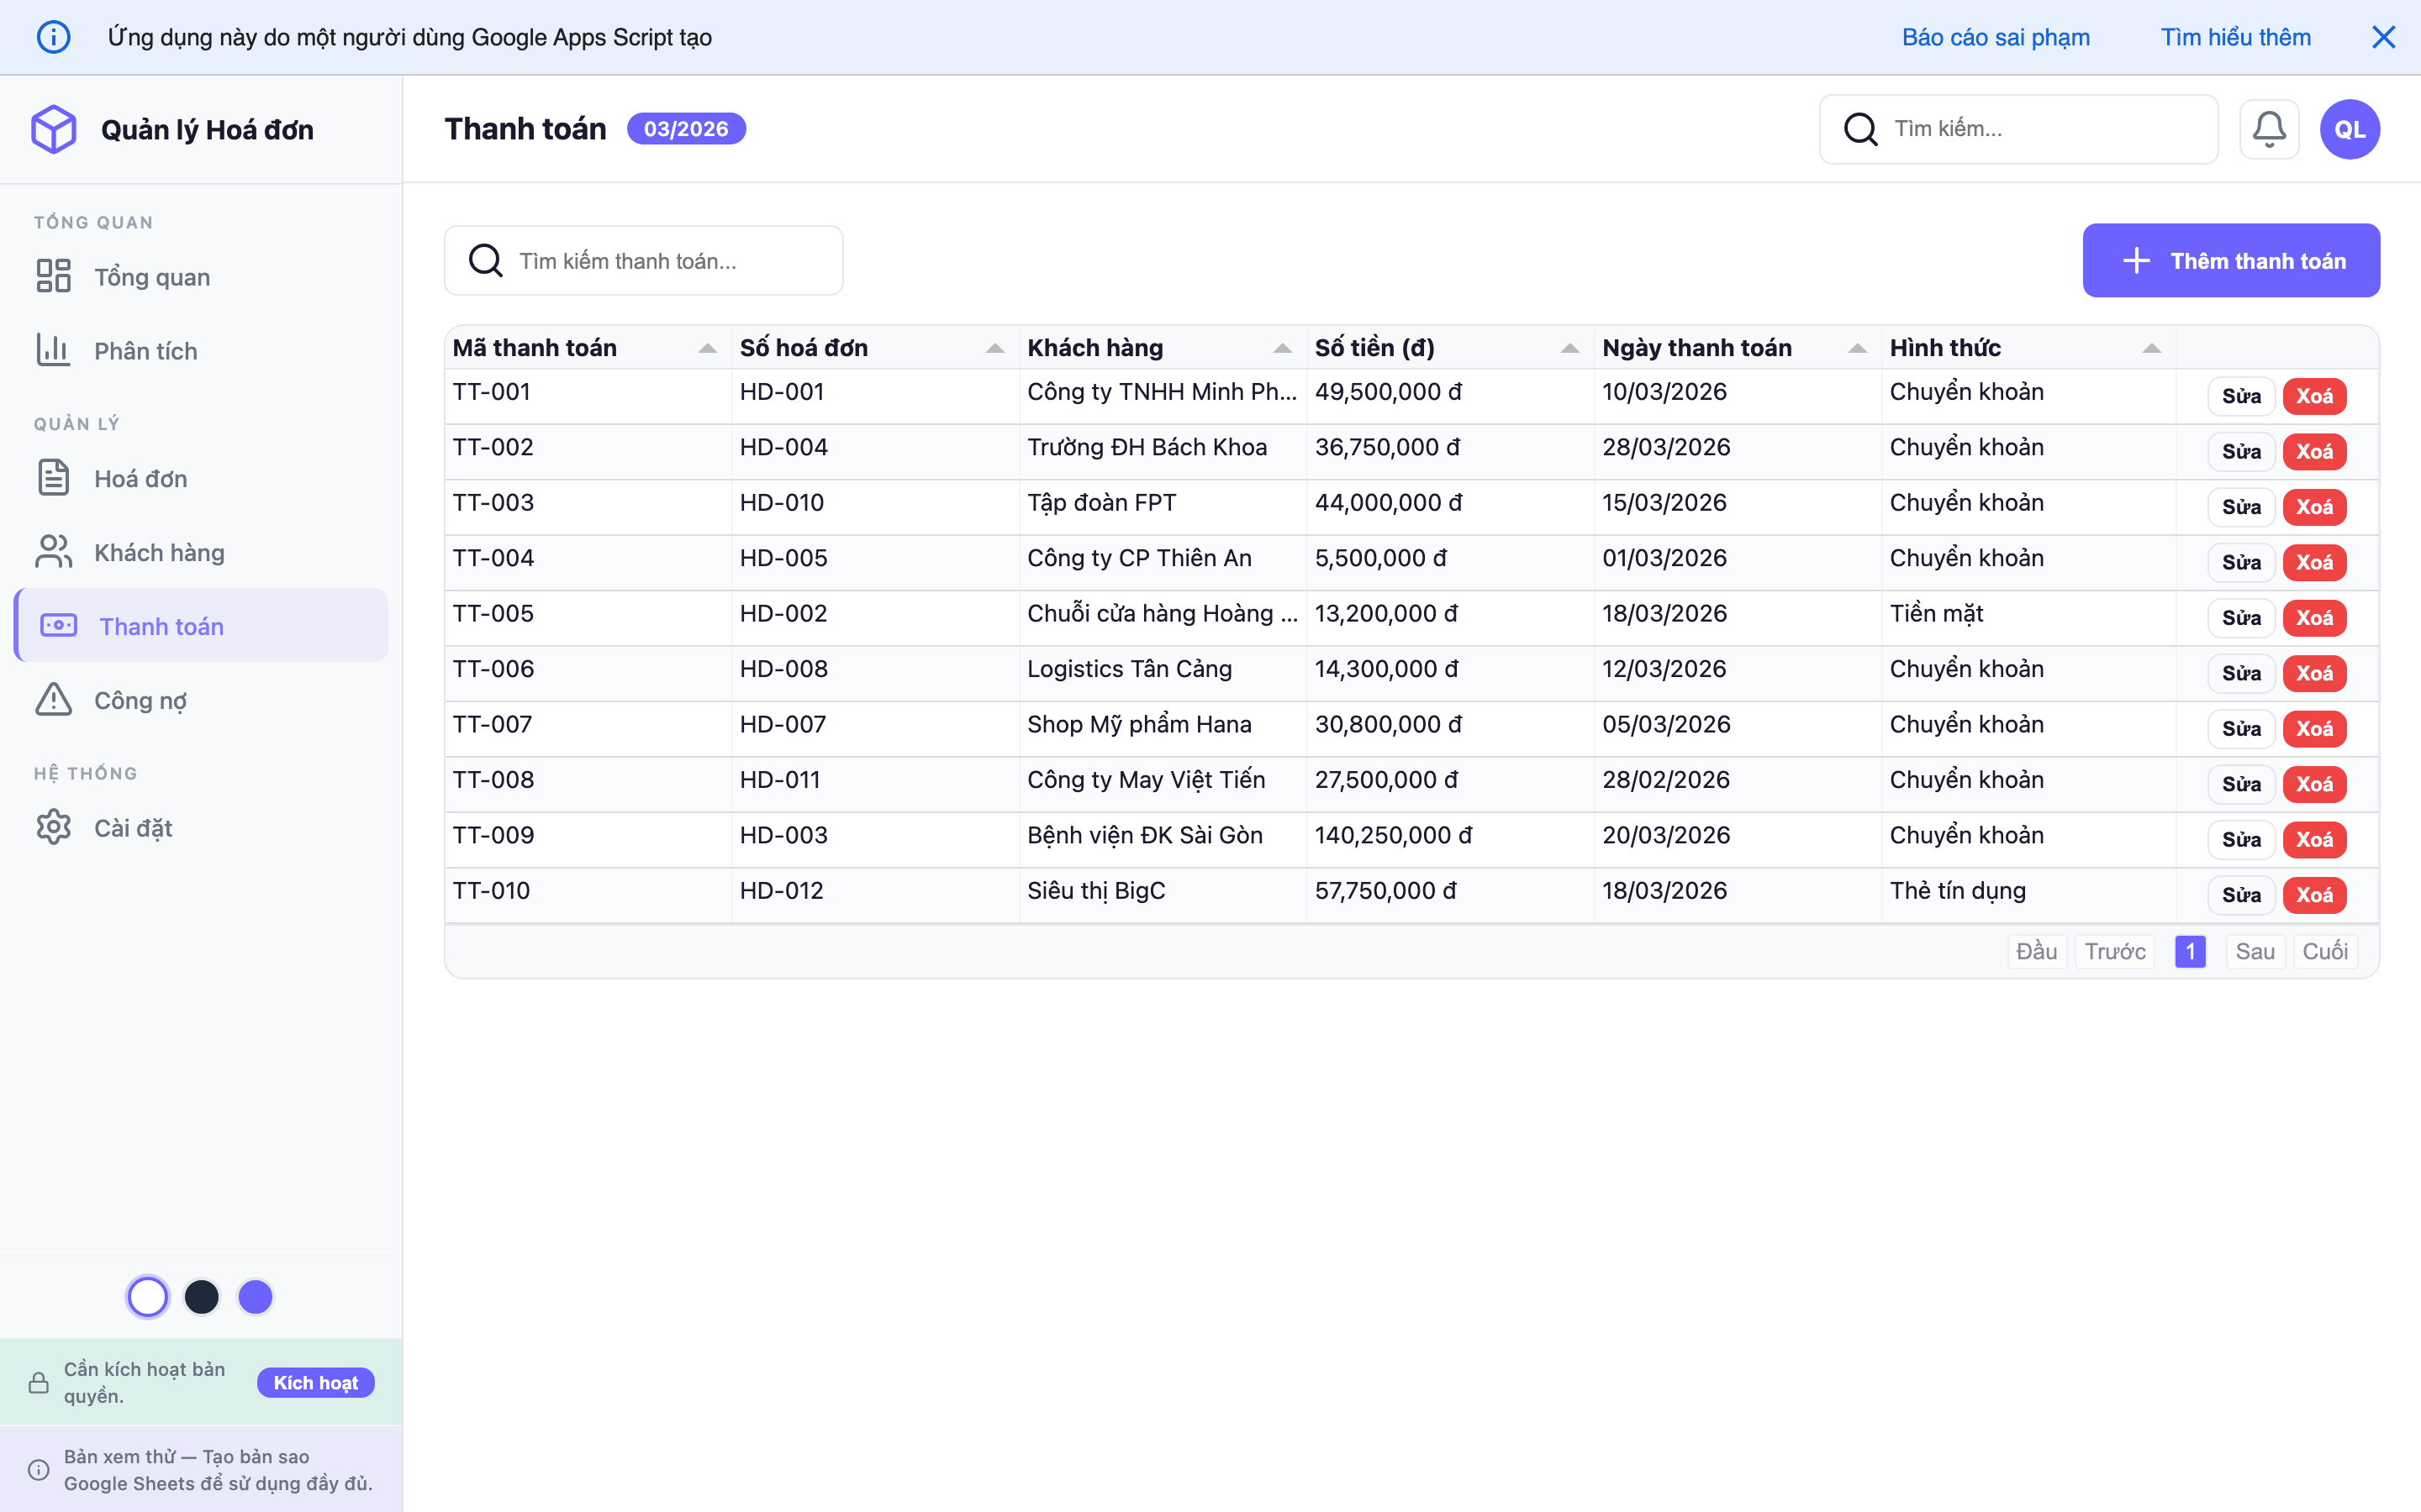
Task: Sort by the Ngày thanh toán column arrow
Action: [x=1857, y=348]
